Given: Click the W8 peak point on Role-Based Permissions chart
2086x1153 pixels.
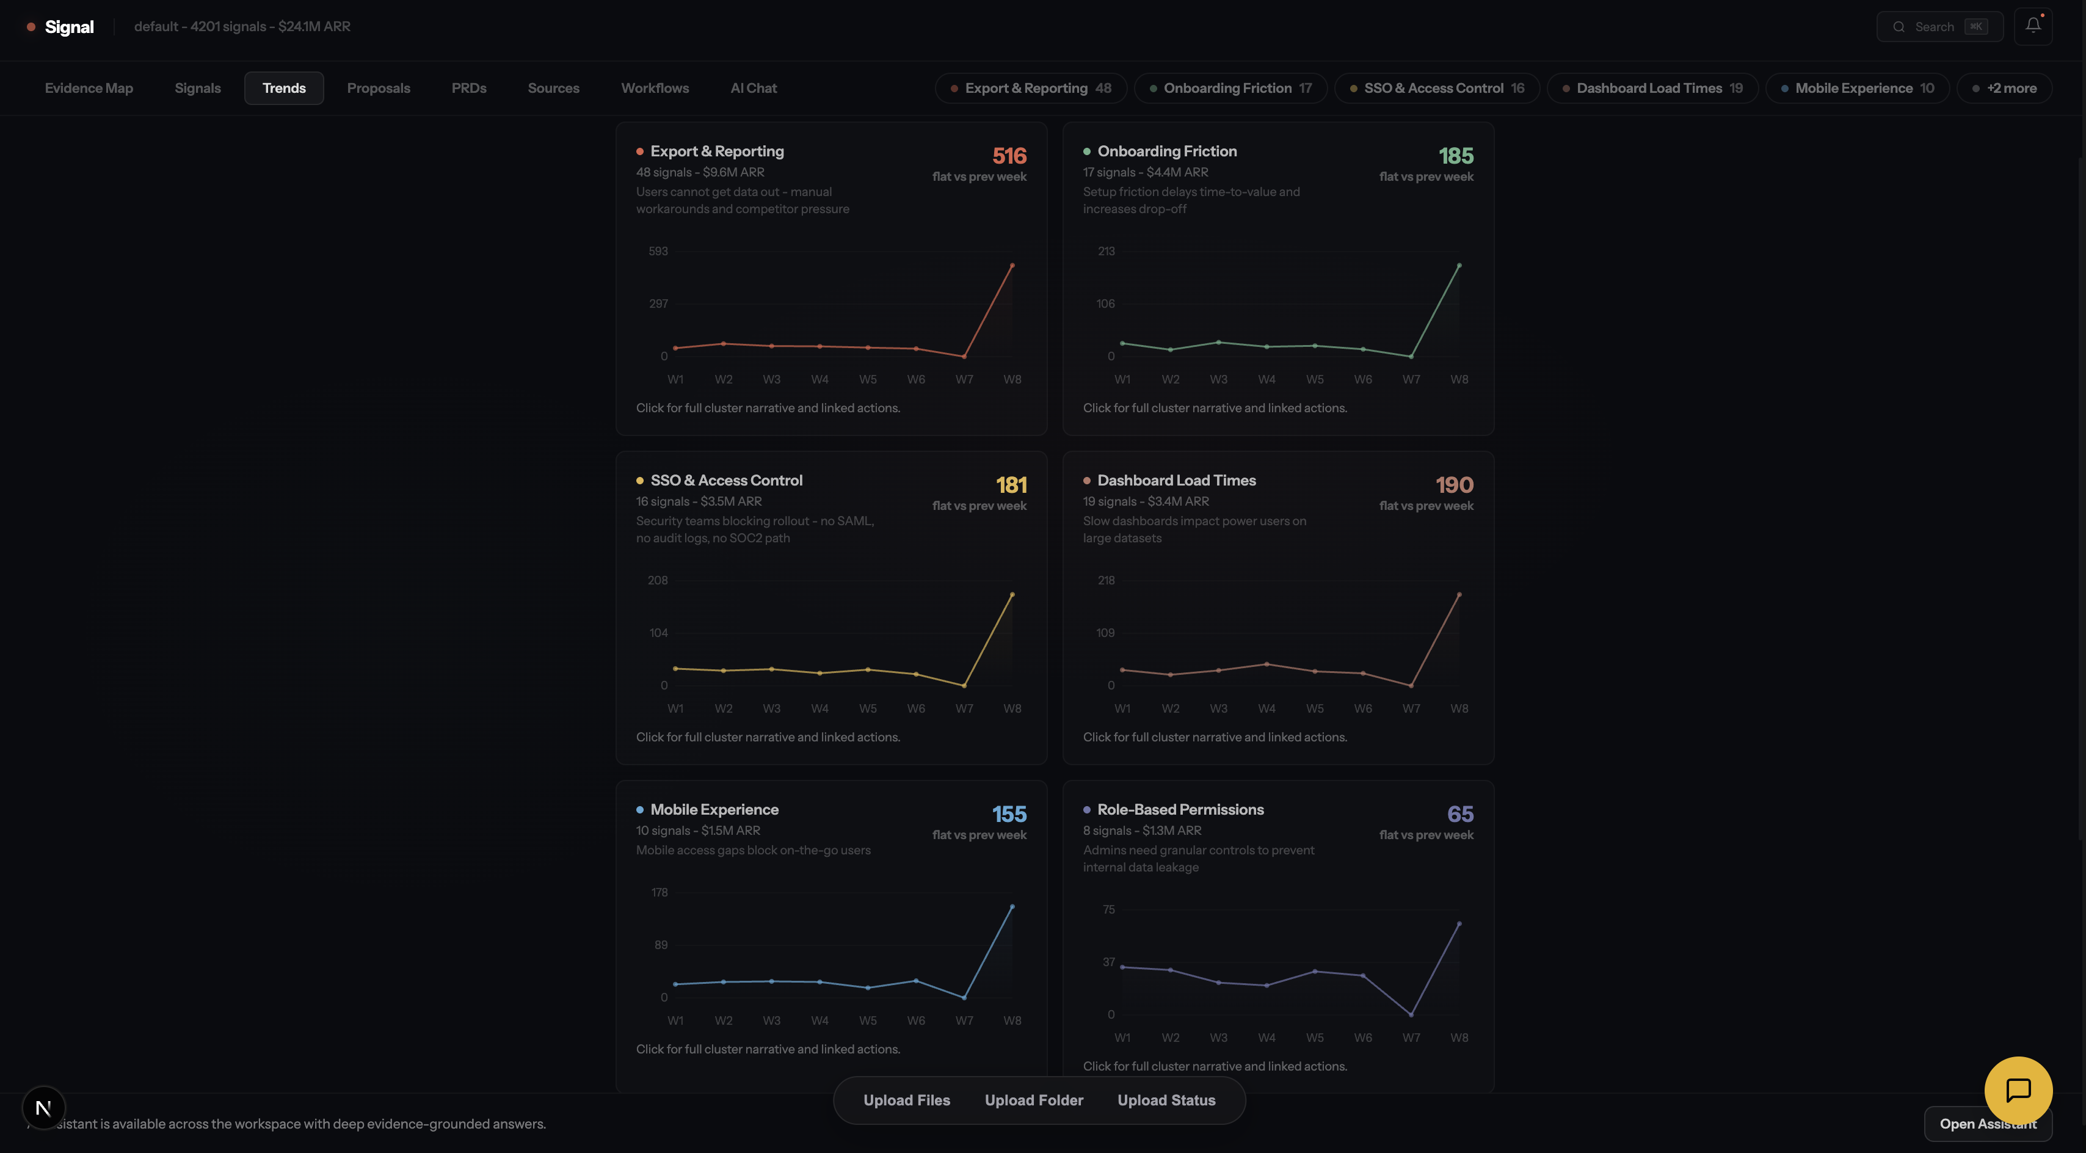Looking at the screenshot, I should [x=1459, y=924].
